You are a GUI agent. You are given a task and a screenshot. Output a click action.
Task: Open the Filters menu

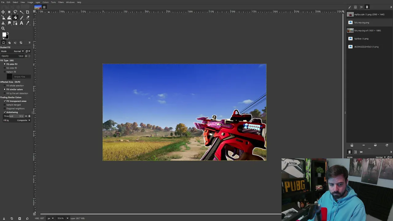(61, 2)
